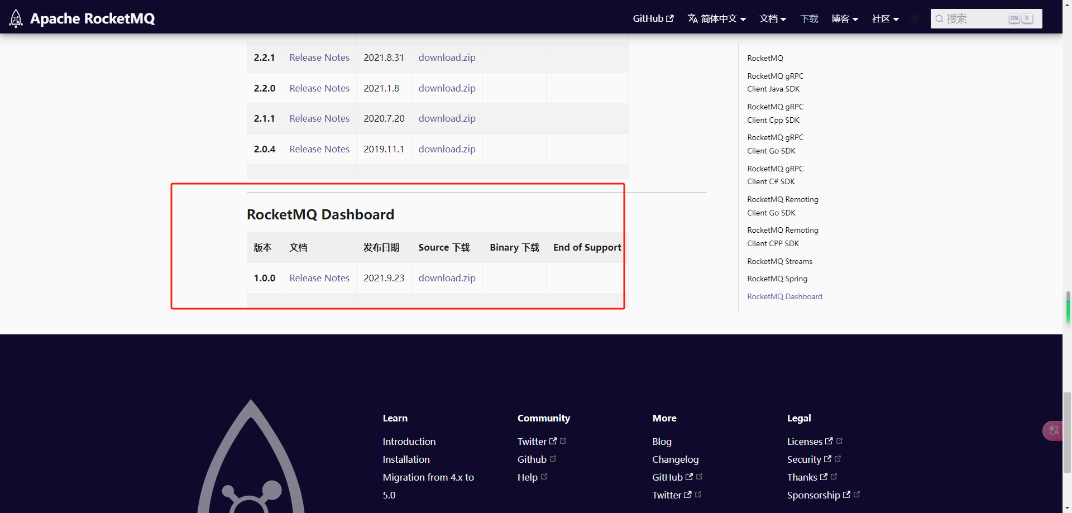Screen dimensions: 1072x513
Task: Expand the 博客 dropdown menu
Action: [x=845, y=18]
